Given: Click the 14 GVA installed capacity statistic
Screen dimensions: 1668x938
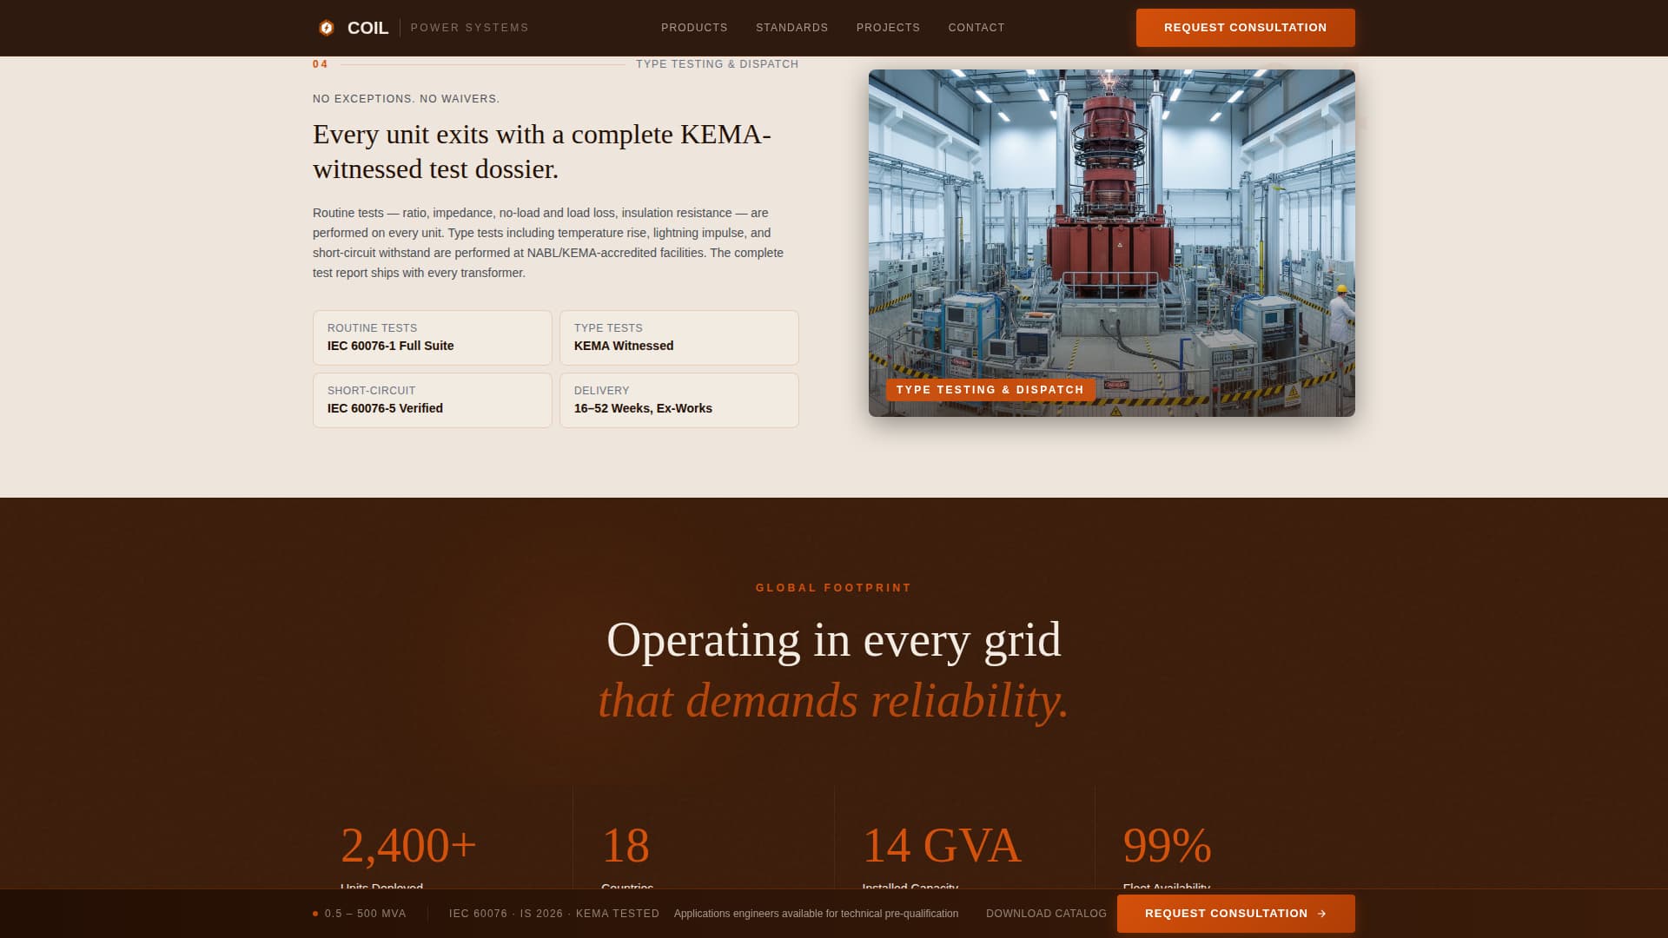Looking at the screenshot, I should (941, 845).
